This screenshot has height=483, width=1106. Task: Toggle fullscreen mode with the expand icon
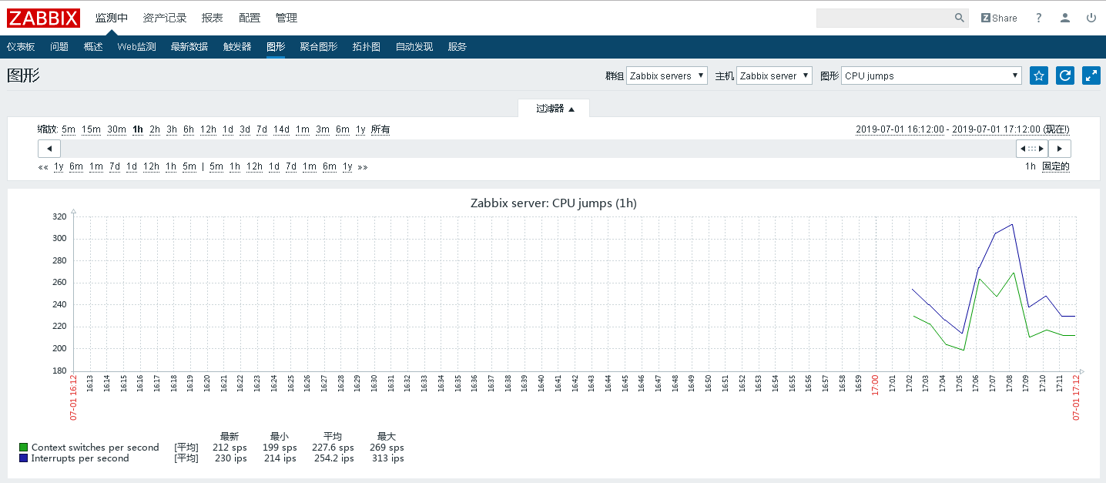click(1091, 75)
